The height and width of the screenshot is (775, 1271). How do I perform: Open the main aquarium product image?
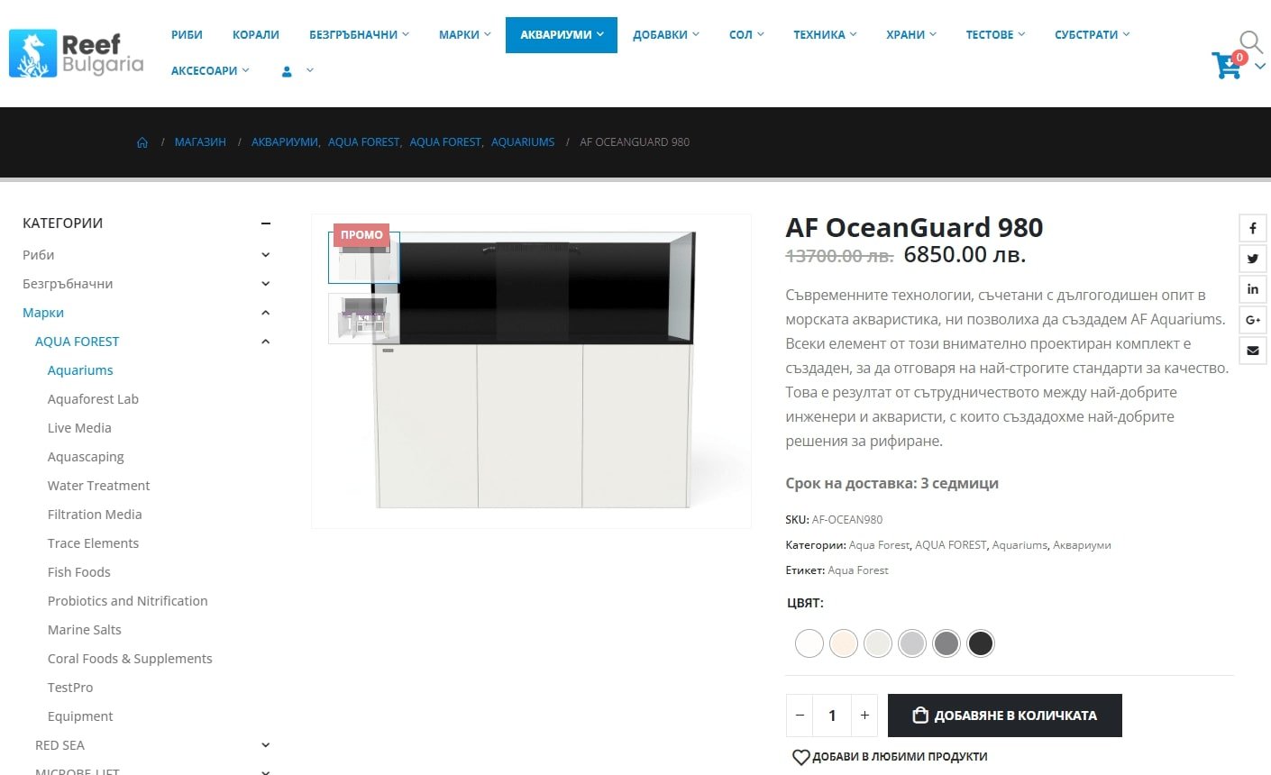click(x=532, y=370)
